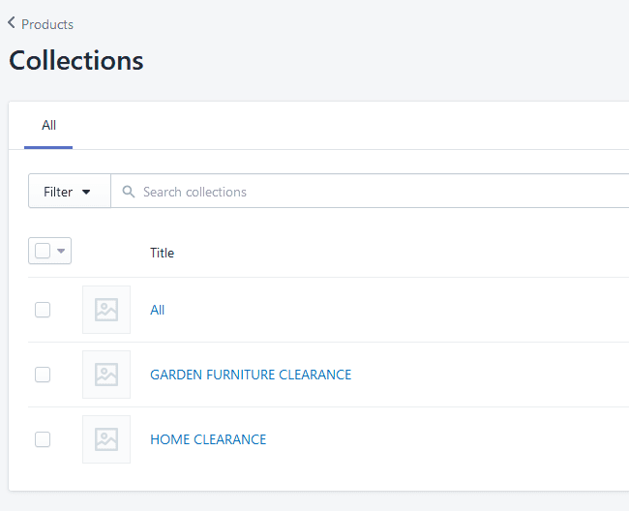Screen dimensions: 629x511
Task: Check the HOME CLEARANCE row checkbox
Action: [x=43, y=439]
